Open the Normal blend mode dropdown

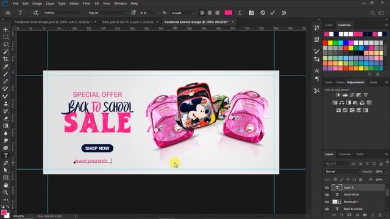342,172
